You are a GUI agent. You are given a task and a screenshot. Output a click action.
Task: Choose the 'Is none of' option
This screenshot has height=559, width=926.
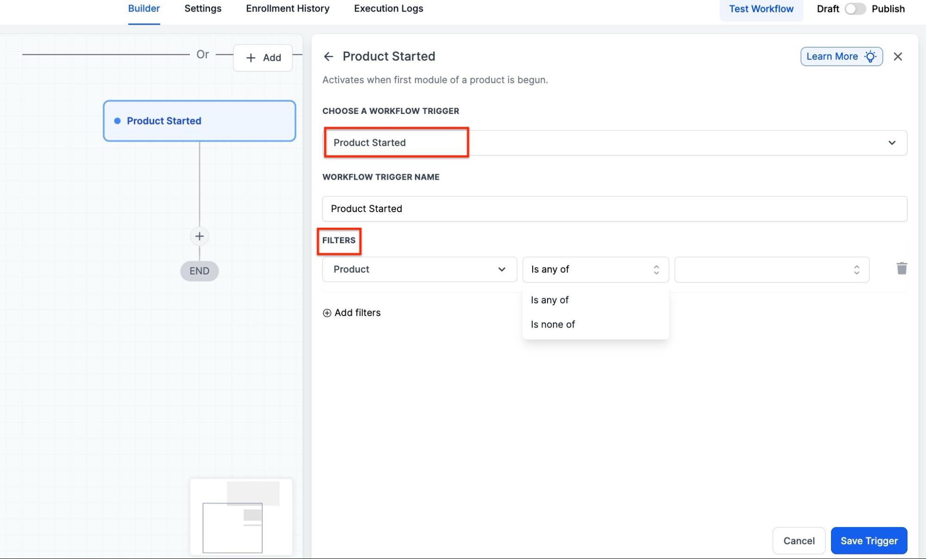[553, 325]
